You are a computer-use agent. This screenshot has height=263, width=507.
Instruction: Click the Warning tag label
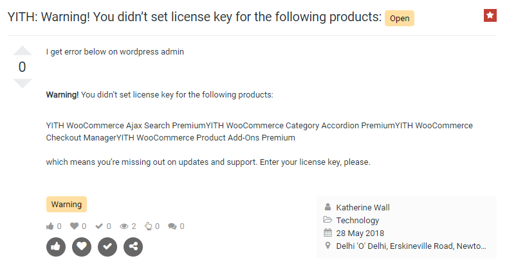[x=66, y=205]
